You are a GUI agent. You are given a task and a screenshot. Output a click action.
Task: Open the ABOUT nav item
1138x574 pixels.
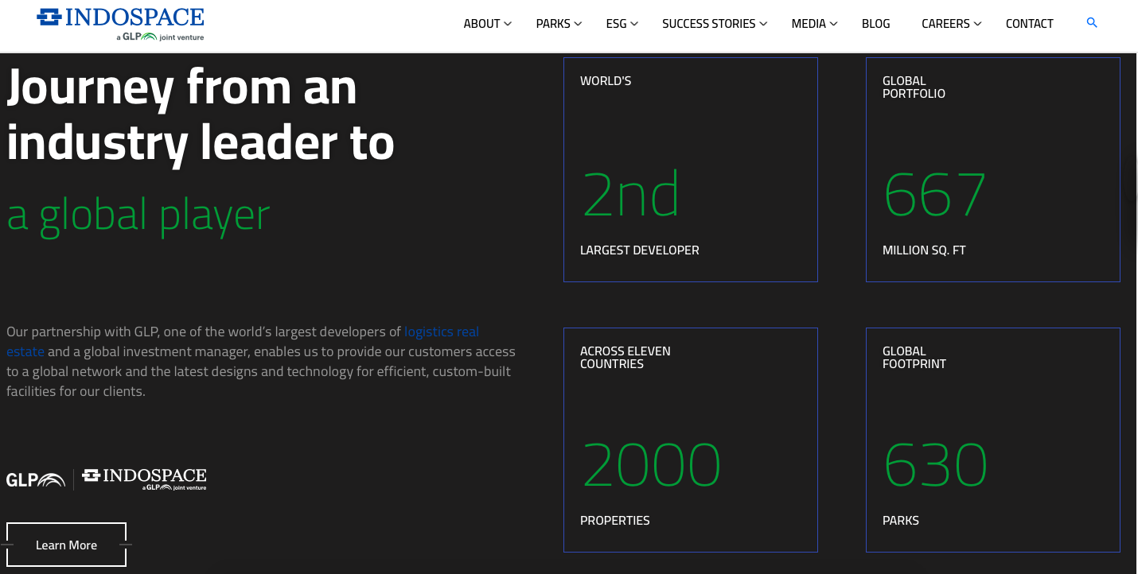tap(481, 24)
